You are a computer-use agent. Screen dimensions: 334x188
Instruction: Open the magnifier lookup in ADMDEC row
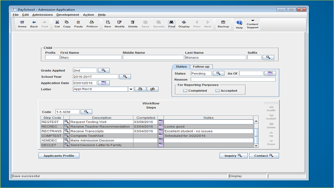pyautogui.click(x=67, y=140)
